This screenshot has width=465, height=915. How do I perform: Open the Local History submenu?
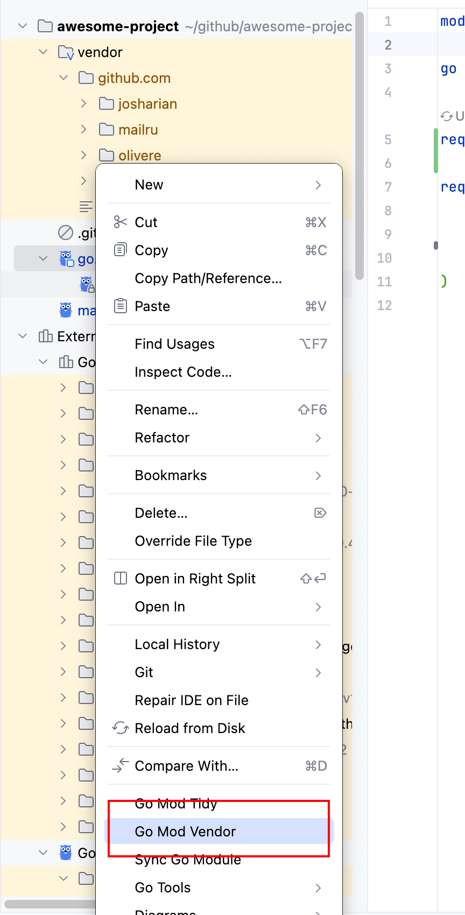click(177, 644)
